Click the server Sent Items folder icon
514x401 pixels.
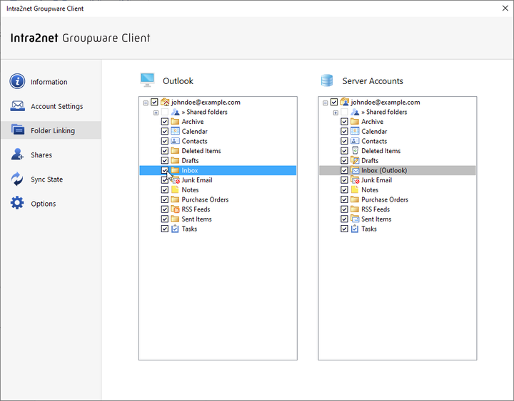[355, 219]
